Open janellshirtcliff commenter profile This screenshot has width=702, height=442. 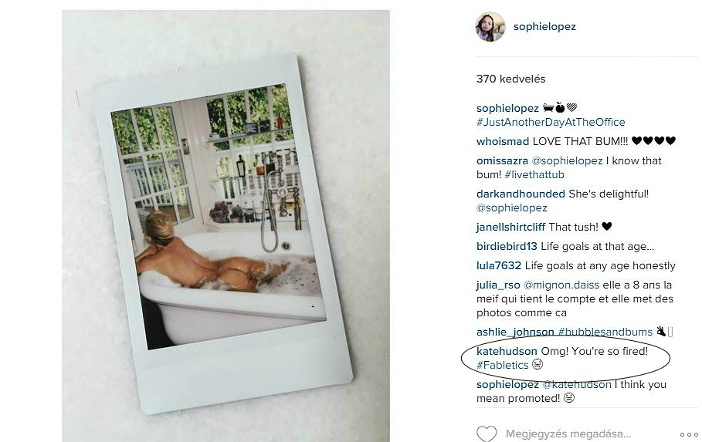coord(510,228)
